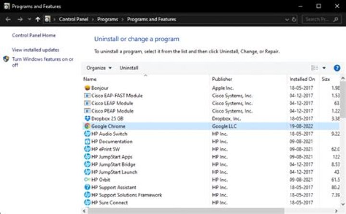346x214 pixels.
Task: Open View installed updates link
Action: point(36,50)
